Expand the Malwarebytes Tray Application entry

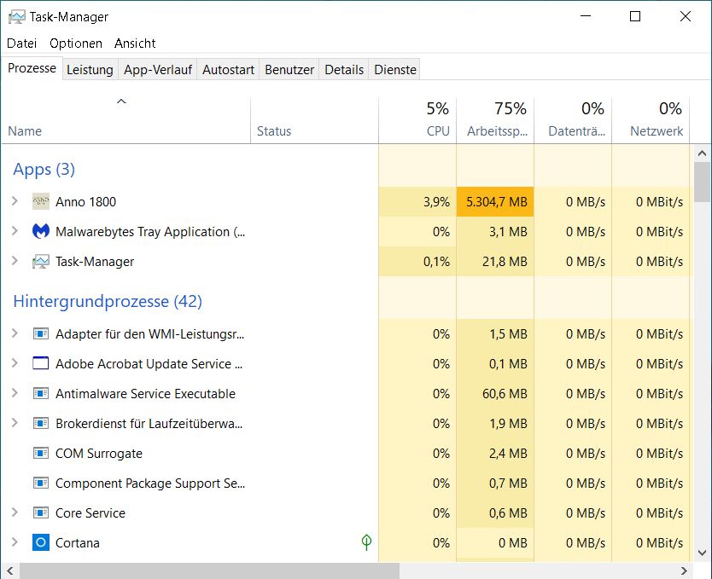[15, 232]
